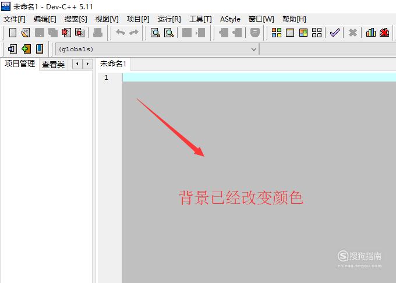Screen dimensions: 396x283
Task: Click the Unindent icon
Action: tap(237, 33)
